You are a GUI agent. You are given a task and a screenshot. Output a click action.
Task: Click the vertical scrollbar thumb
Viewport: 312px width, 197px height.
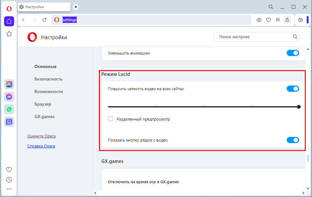308,158
